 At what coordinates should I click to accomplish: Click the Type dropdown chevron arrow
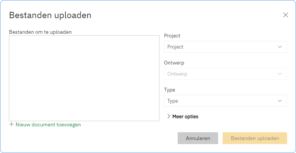(x=280, y=101)
